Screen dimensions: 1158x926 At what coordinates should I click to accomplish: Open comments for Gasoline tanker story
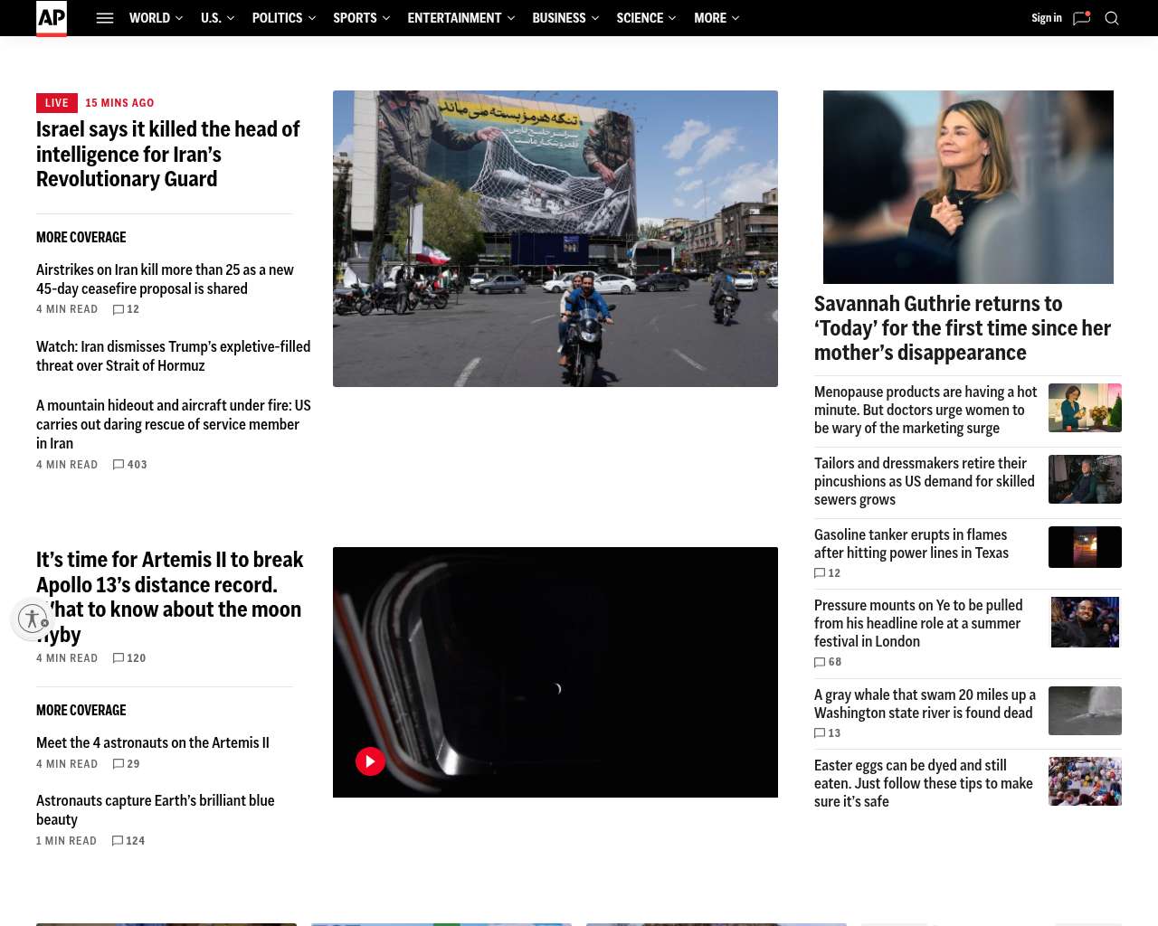click(828, 573)
